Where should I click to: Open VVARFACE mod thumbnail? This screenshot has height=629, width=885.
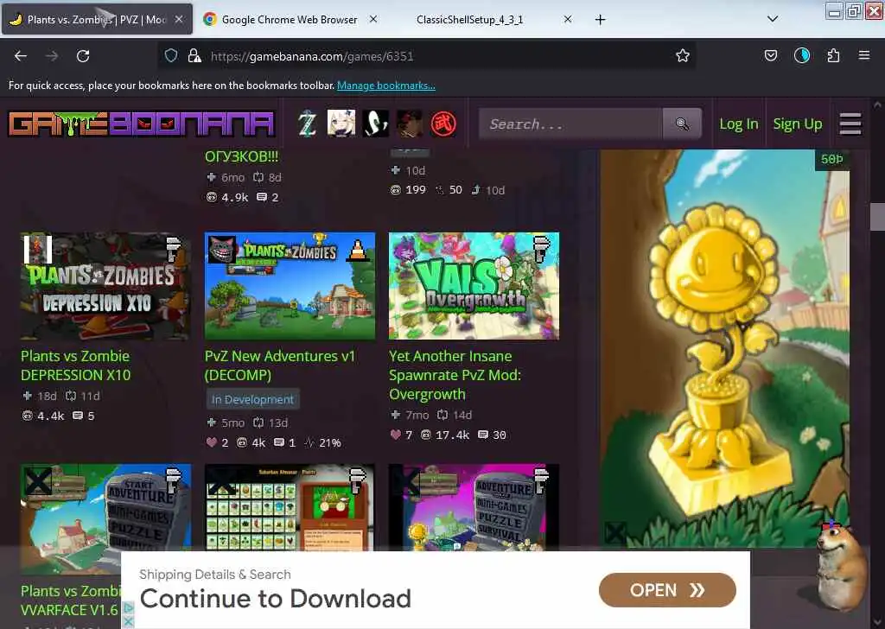(105, 518)
